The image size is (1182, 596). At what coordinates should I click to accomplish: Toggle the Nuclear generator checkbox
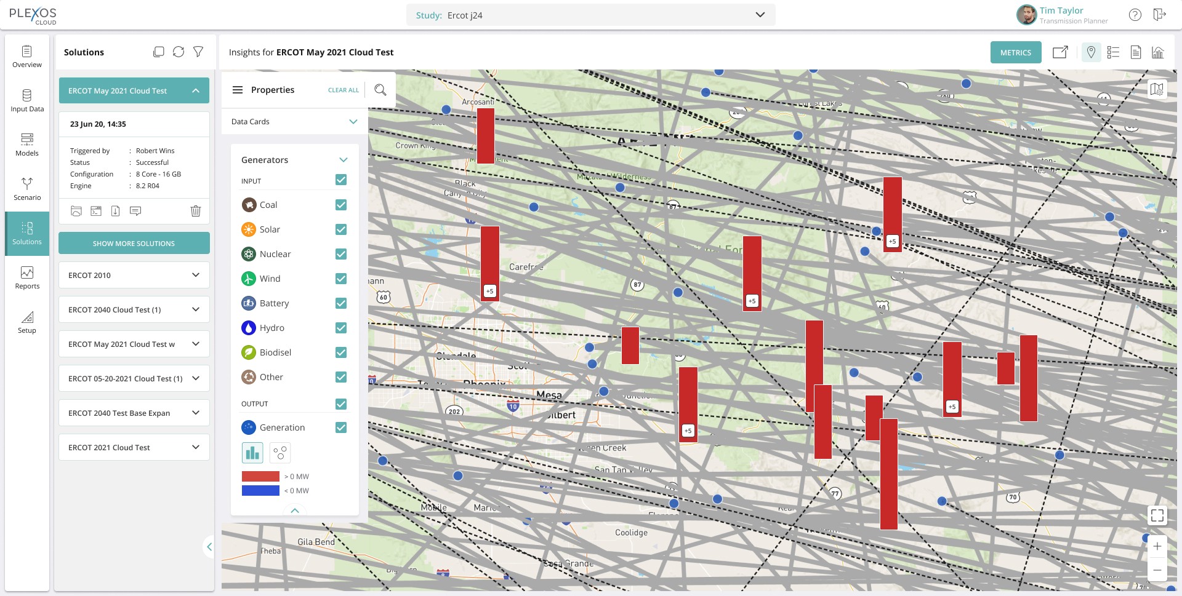341,254
